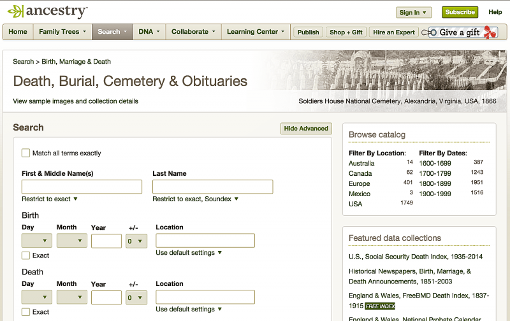
Task: Open the Death Month dropdown
Action: coord(72,297)
